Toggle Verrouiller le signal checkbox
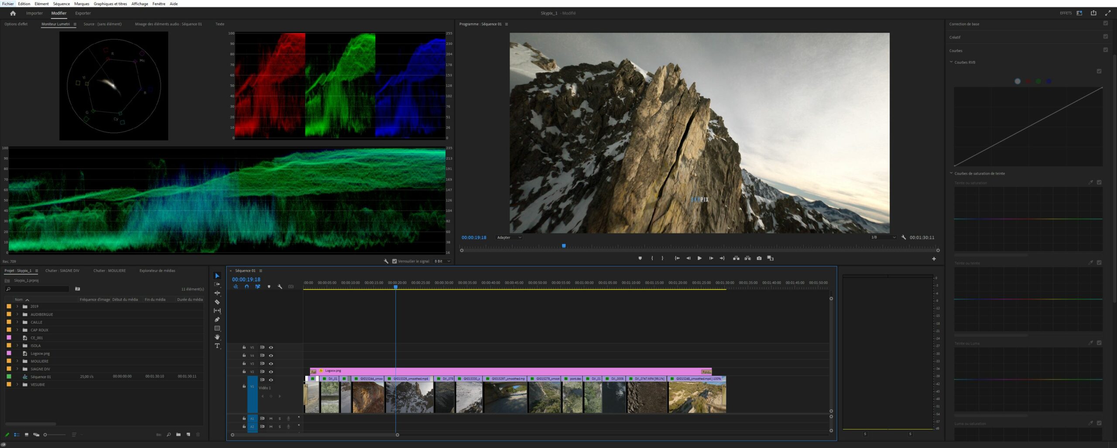Image resolution: width=1117 pixels, height=448 pixels. point(394,261)
